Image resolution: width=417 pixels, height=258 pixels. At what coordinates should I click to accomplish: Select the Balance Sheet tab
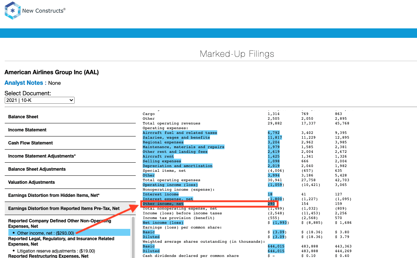pyautogui.click(x=70, y=117)
